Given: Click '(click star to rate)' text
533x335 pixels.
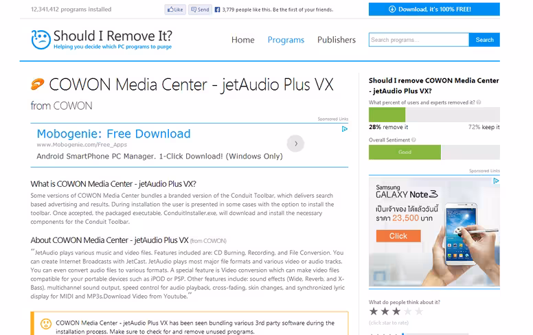Looking at the screenshot, I should [x=389, y=323].
